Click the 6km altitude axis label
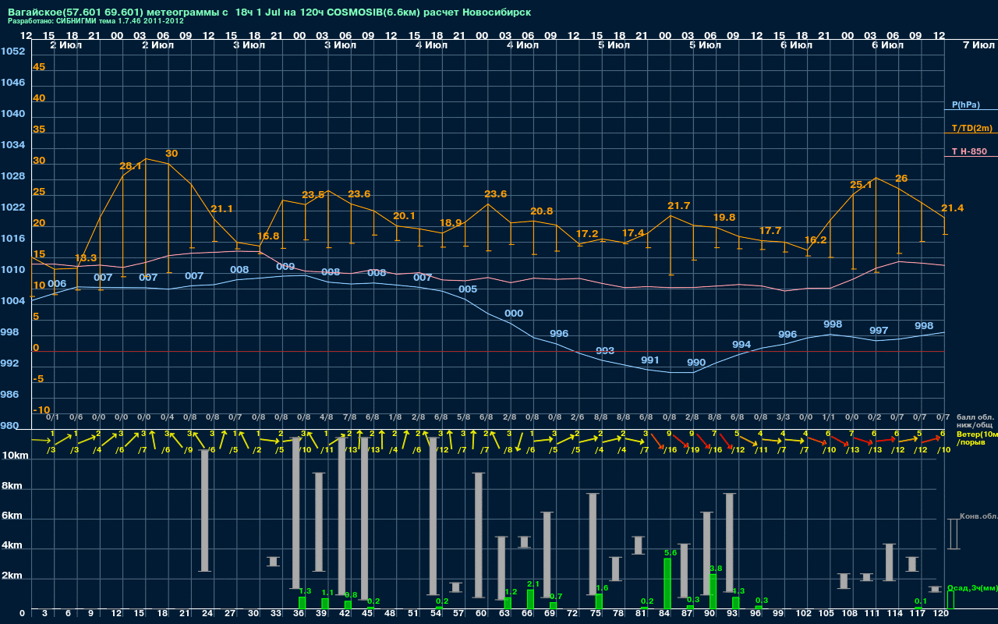Viewport: 998px width, 624px height. pyautogui.click(x=12, y=516)
